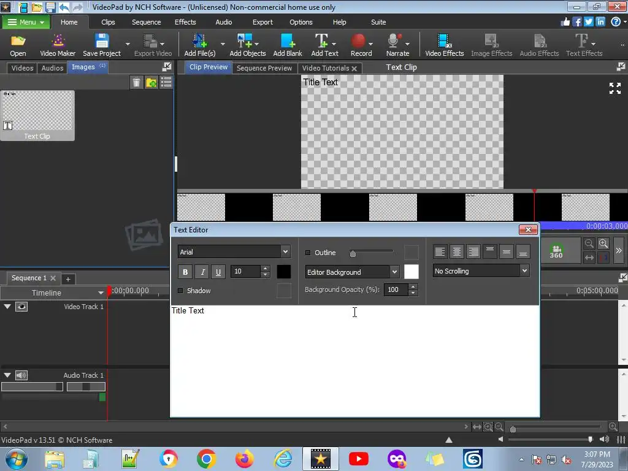The image size is (628, 471).
Task: Increase background opacity with up stepper
Action: click(413, 286)
